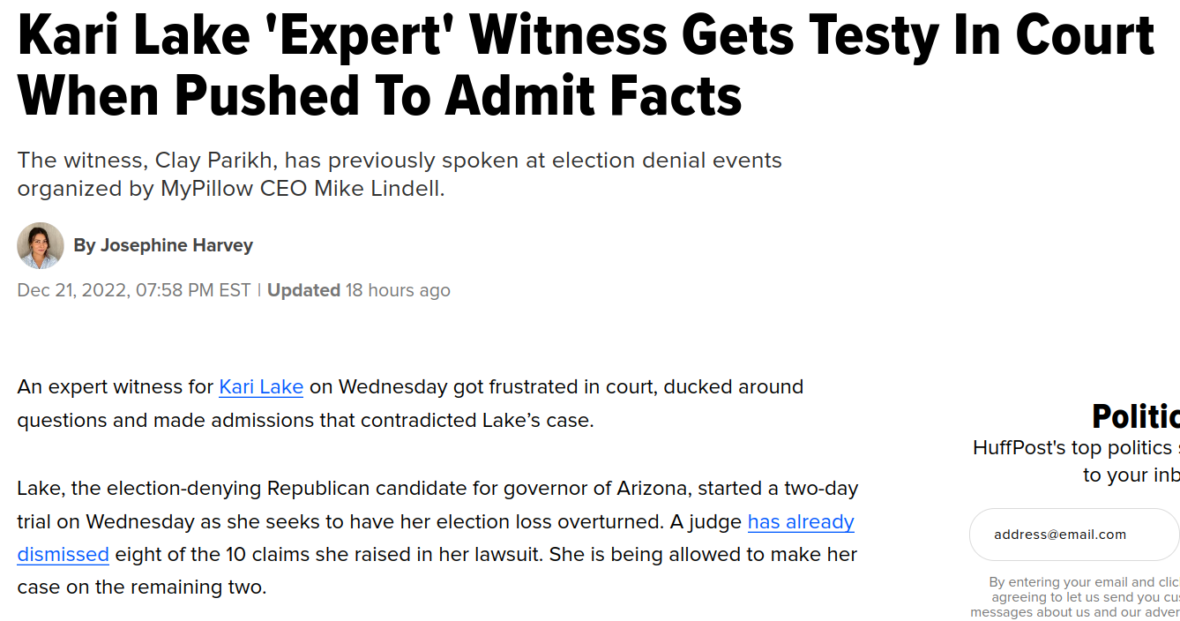
Task: Click the 'HuffPost's top politics' newsletter description
Action: point(1076,460)
